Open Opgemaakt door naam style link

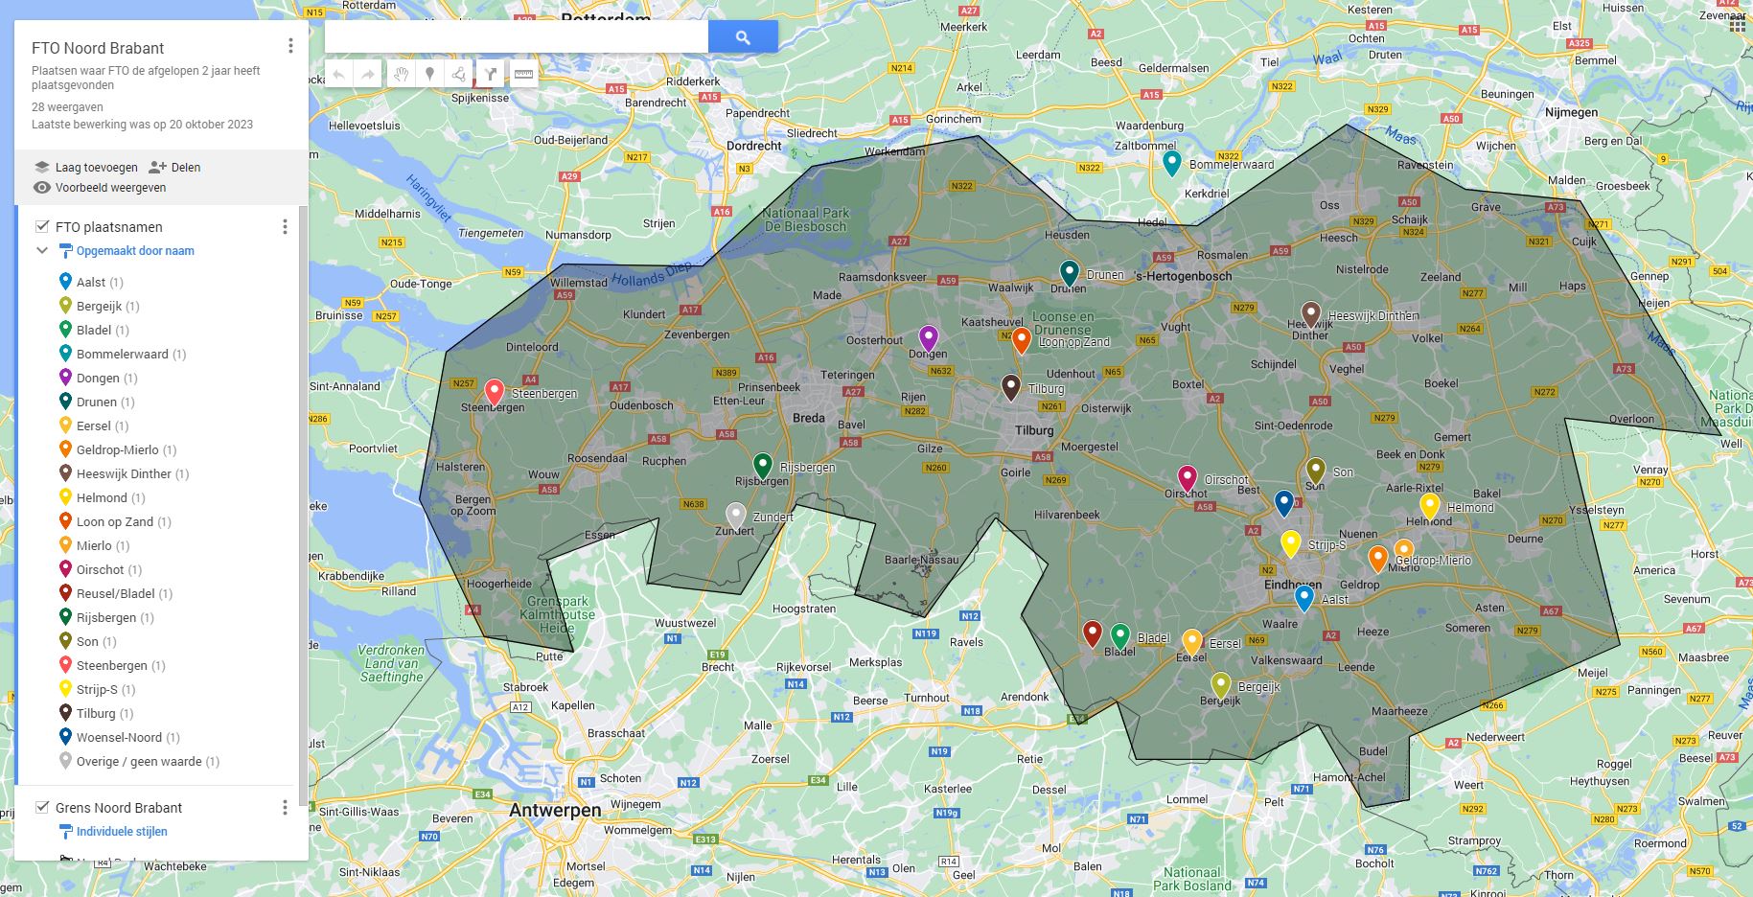click(135, 251)
